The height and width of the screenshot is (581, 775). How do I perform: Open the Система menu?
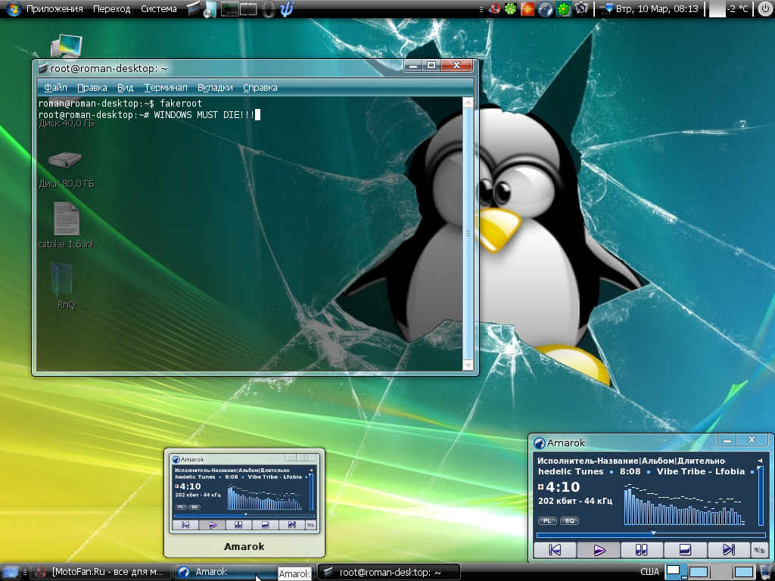pos(159,9)
